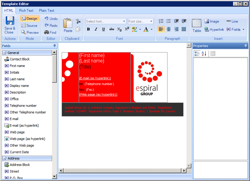Align text right

click(176, 29)
